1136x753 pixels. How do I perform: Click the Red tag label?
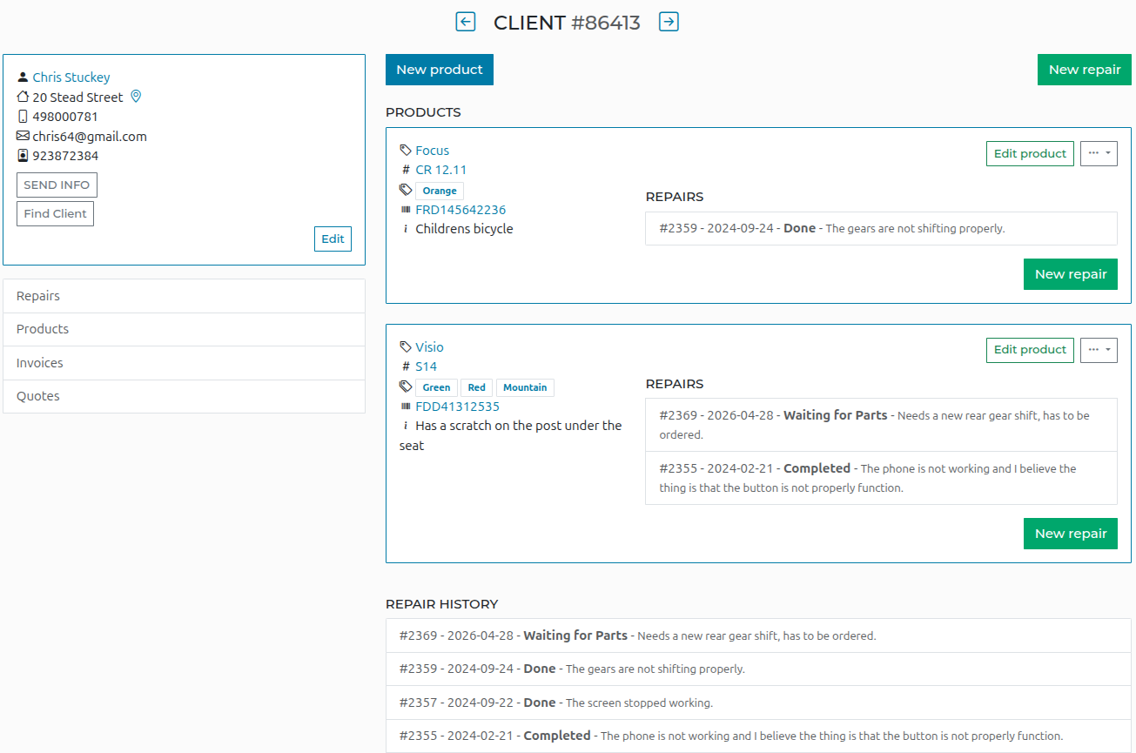pos(477,387)
